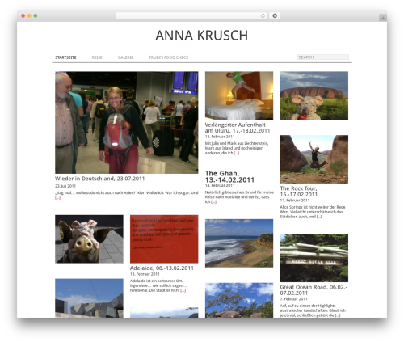Open tree and rocks blue sky thumbnail
The height and width of the screenshot is (342, 404).
(x=239, y=300)
